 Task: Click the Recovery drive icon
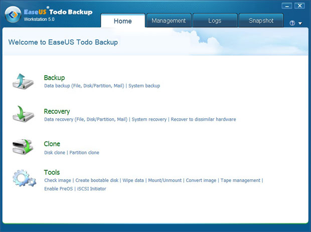(23, 115)
